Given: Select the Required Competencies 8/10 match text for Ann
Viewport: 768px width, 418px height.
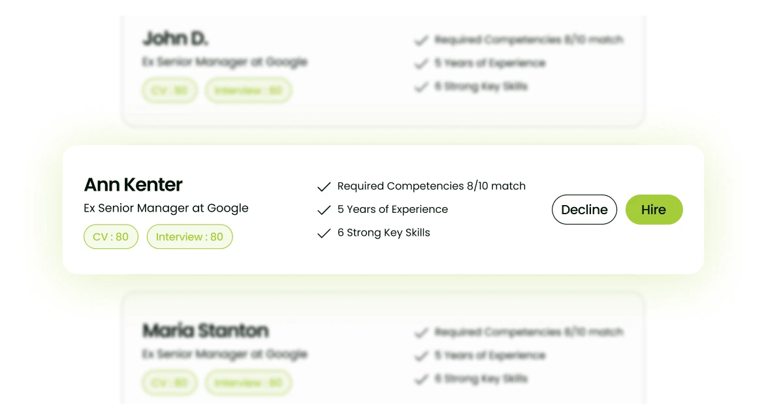Looking at the screenshot, I should pyautogui.click(x=431, y=186).
